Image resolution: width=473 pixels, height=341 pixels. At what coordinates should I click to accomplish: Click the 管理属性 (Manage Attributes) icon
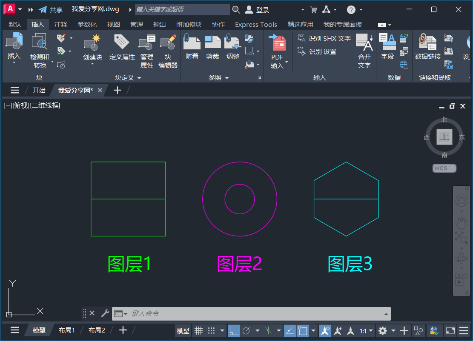click(x=146, y=50)
